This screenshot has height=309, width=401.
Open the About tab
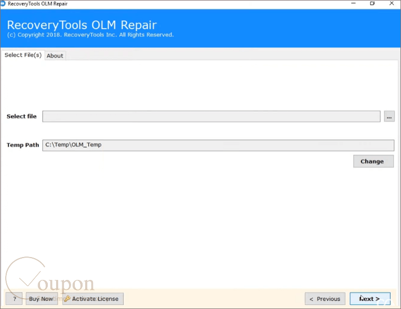pyautogui.click(x=55, y=56)
